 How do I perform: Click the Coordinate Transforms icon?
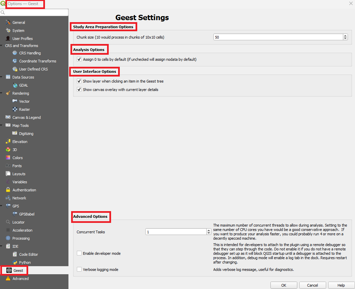point(15,61)
